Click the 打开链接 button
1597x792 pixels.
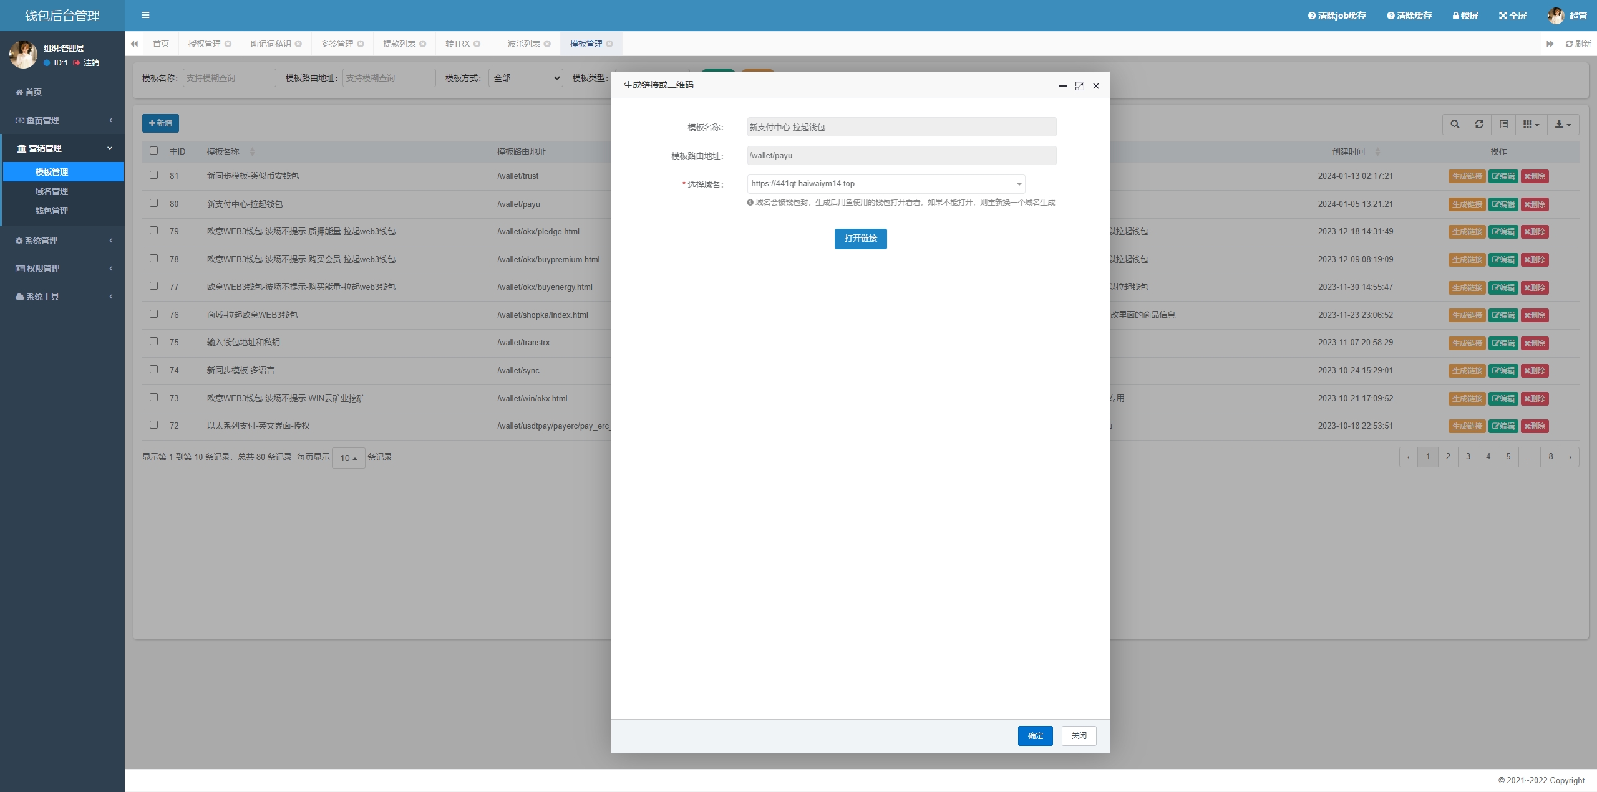pyautogui.click(x=860, y=239)
